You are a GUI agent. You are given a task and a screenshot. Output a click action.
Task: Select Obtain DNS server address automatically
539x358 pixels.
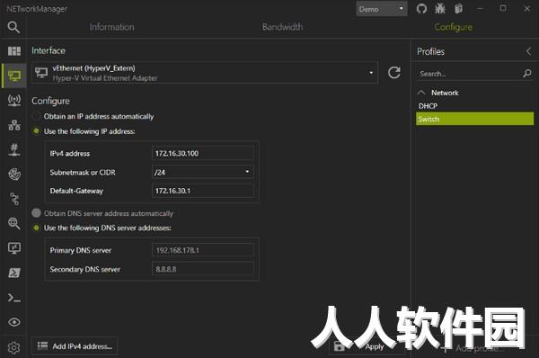102,213
